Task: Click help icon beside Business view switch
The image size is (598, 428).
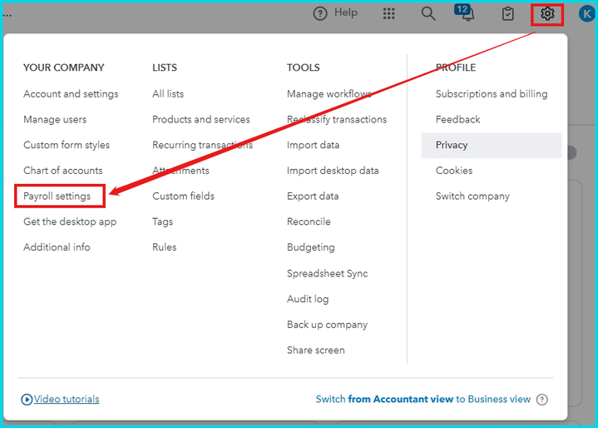Action: pyautogui.click(x=541, y=400)
